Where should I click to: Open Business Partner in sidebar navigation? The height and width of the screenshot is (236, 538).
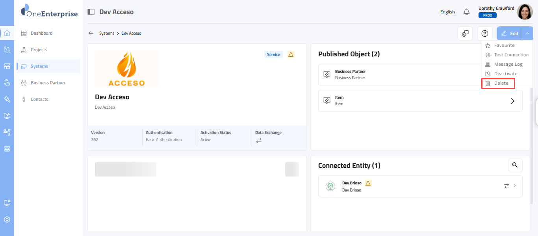[x=48, y=83]
